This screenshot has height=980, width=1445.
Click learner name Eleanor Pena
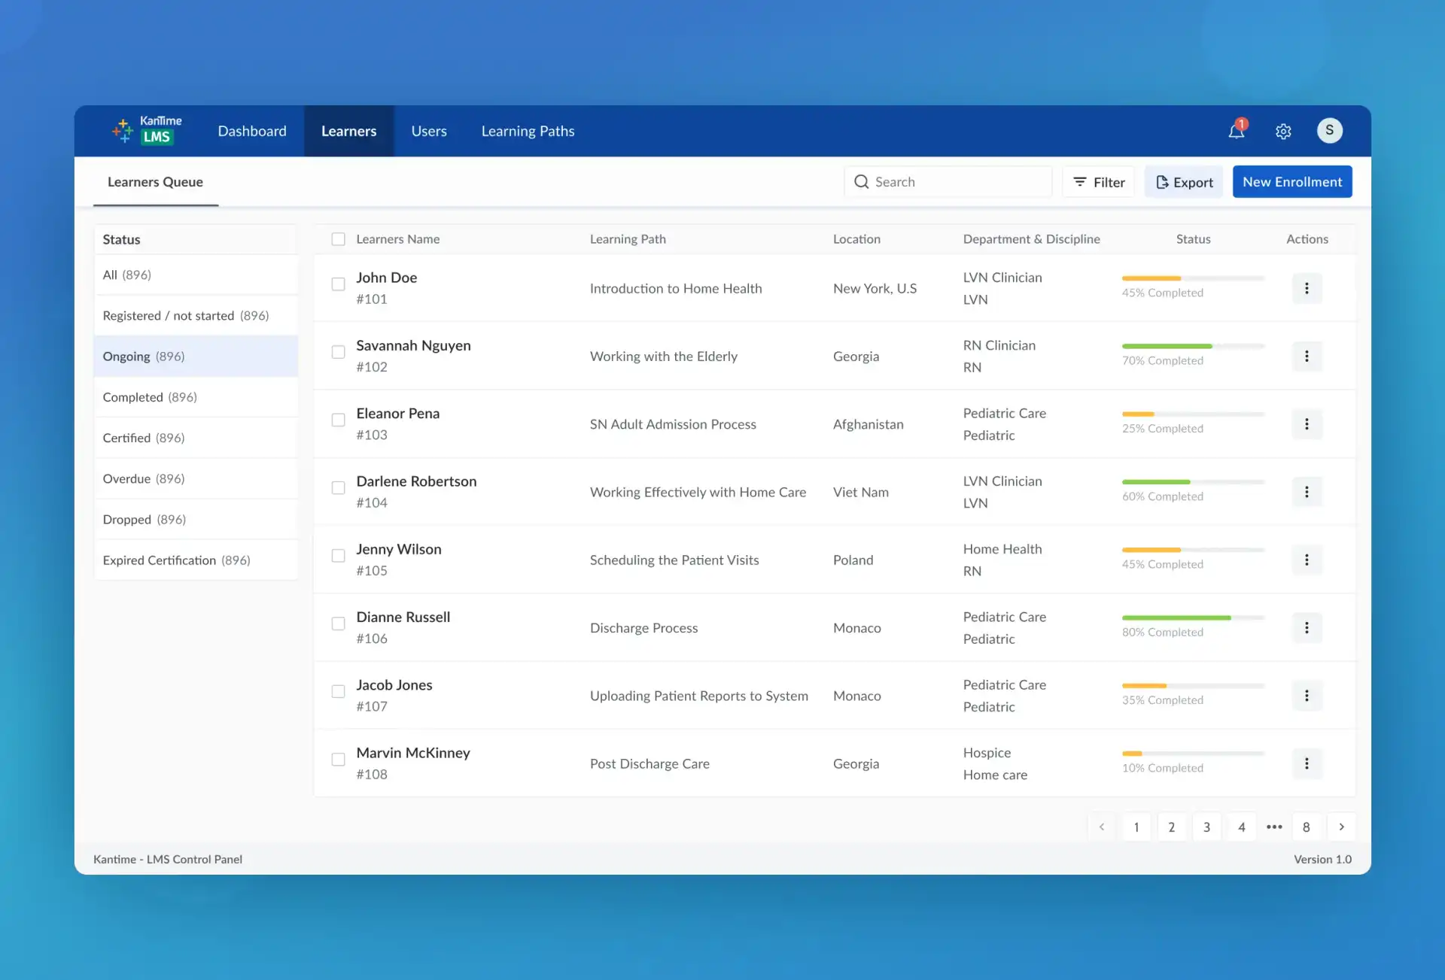398,413
